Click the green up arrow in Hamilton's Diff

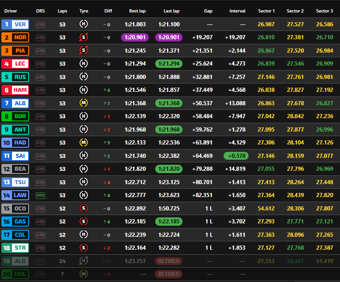(x=104, y=90)
